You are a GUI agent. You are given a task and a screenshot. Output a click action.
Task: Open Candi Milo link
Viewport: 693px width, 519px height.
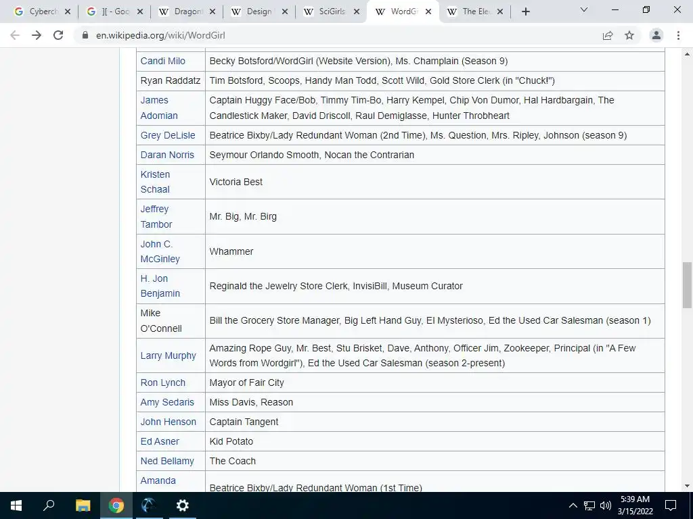[162, 61]
